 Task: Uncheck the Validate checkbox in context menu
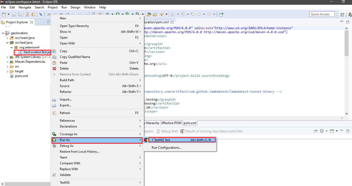tap(54, 175)
